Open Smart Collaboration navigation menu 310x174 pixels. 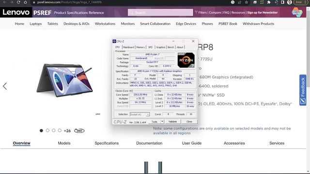point(155,24)
